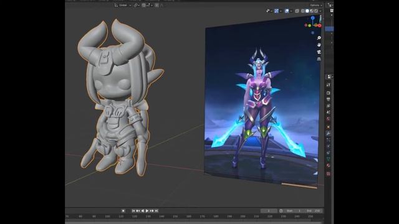This screenshot has width=399, height=224.
Task: Open the View Layer properties tab
Action: pyautogui.click(x=329, y=106)
